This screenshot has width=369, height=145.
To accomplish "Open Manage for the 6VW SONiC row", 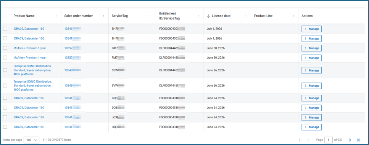I will click(x=312, y=86).
